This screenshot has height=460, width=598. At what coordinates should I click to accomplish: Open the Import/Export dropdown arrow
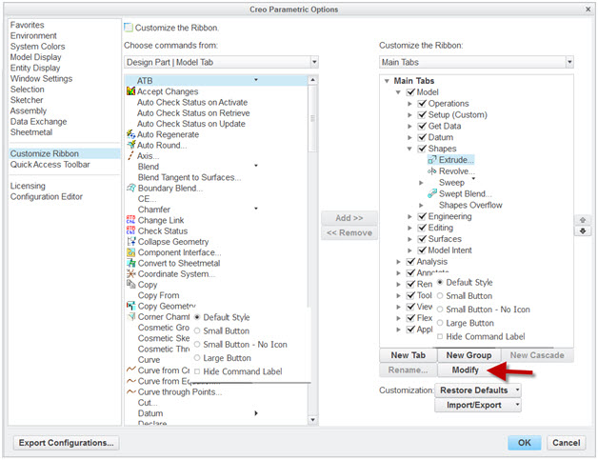[517, 405]
